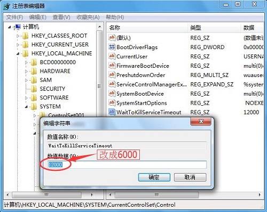
Task: Click value pane horizontal scroll left arrow
Action: pos(111,195)
